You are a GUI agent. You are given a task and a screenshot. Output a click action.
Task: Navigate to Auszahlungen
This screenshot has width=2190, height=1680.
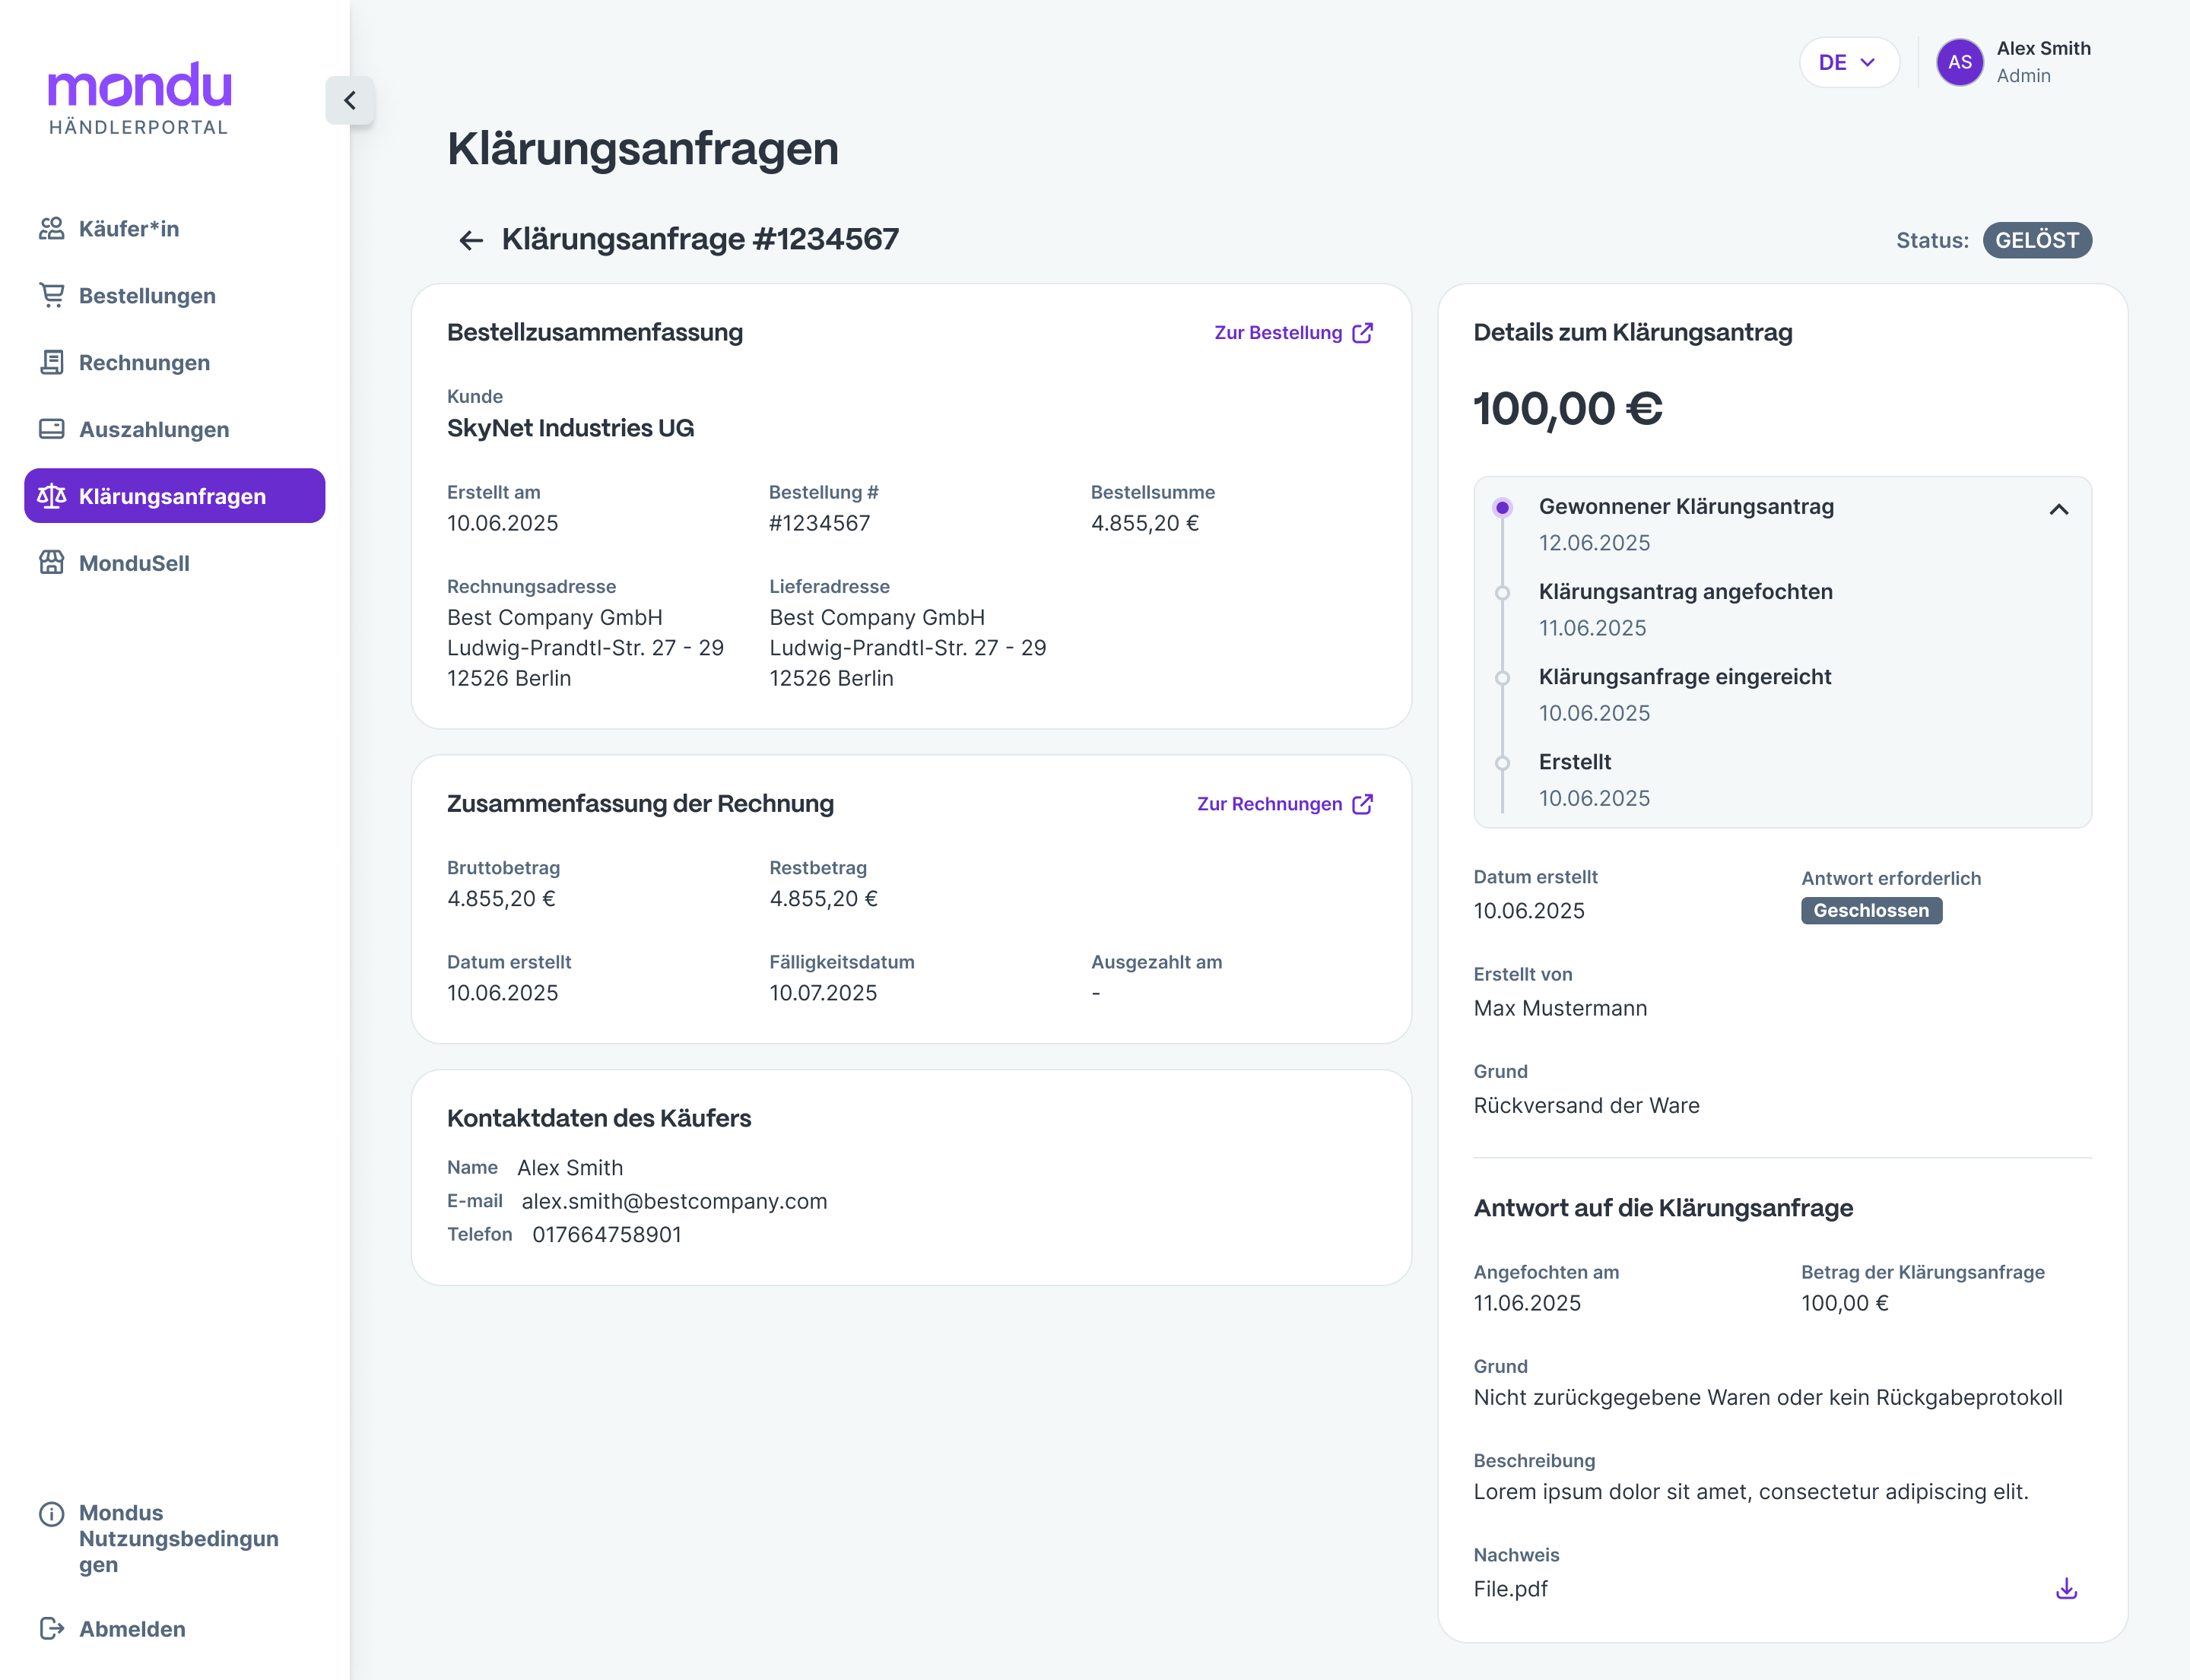point(154,430)
